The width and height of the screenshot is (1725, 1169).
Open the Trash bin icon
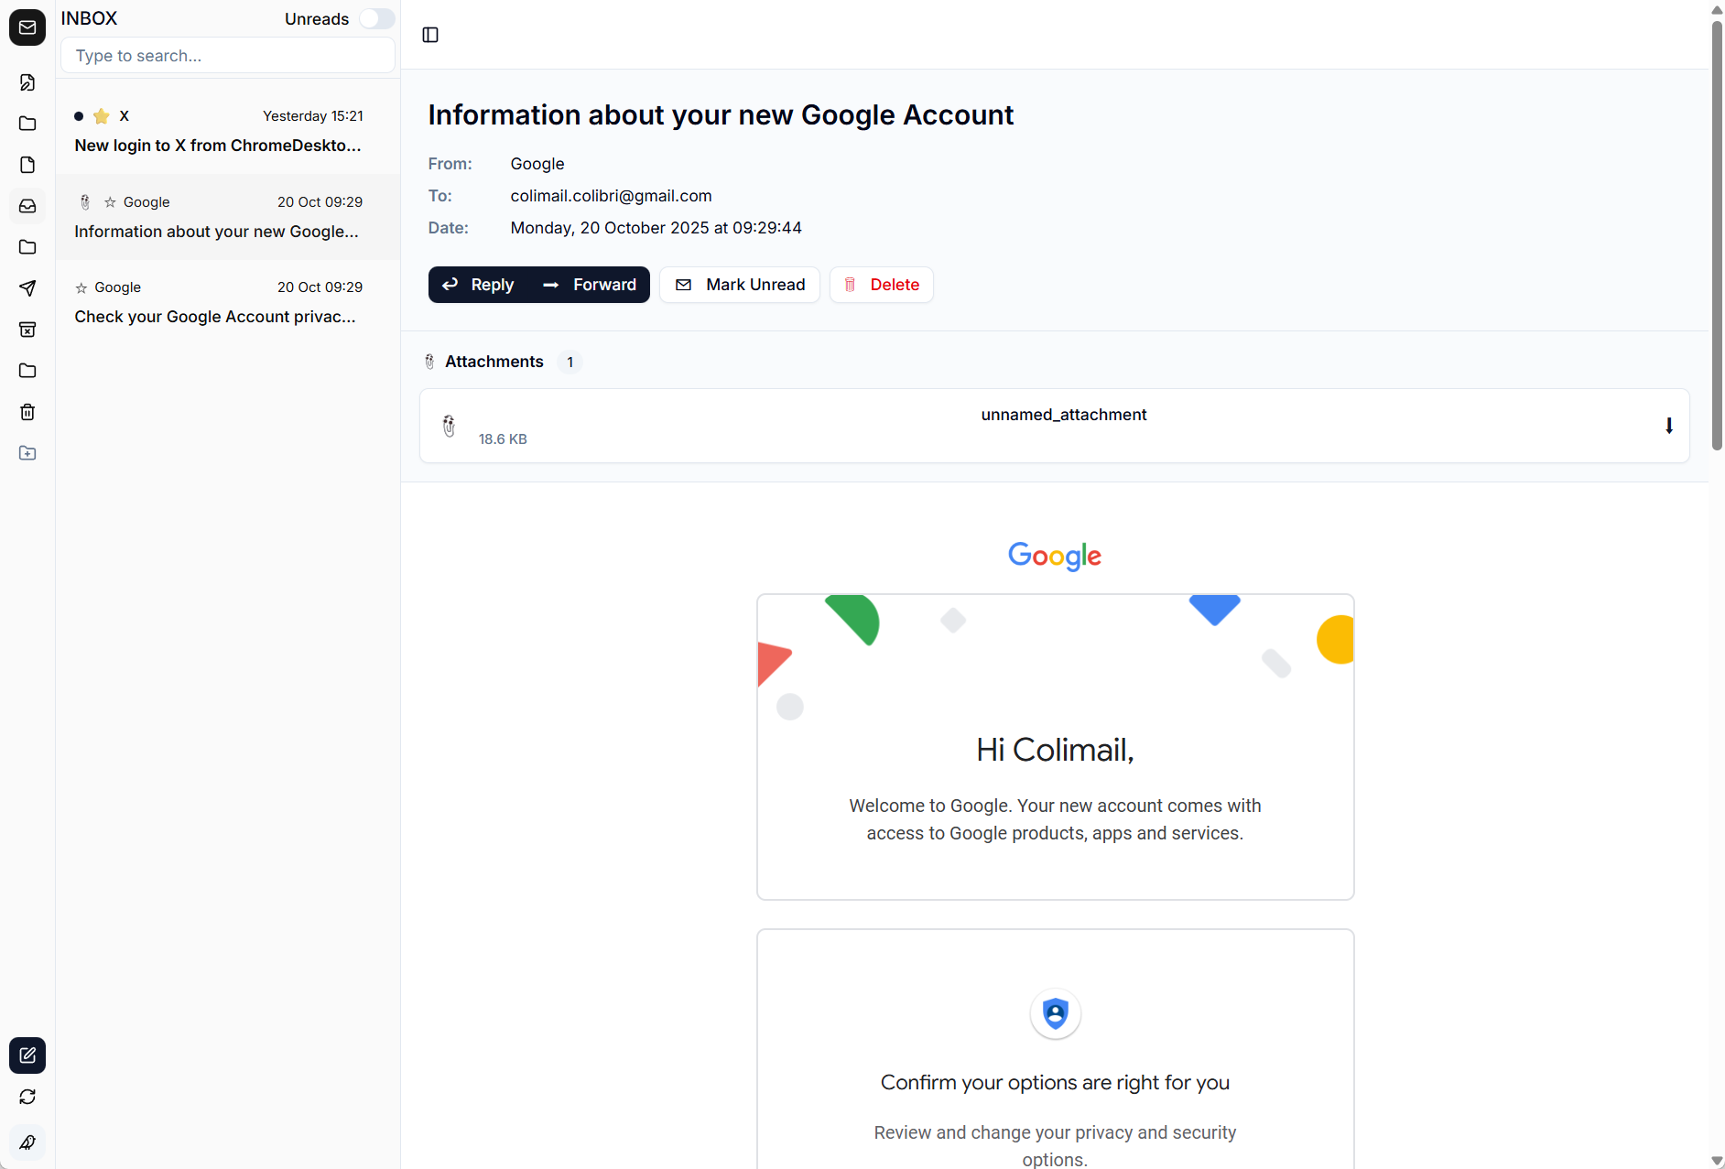tap(27, 411)
